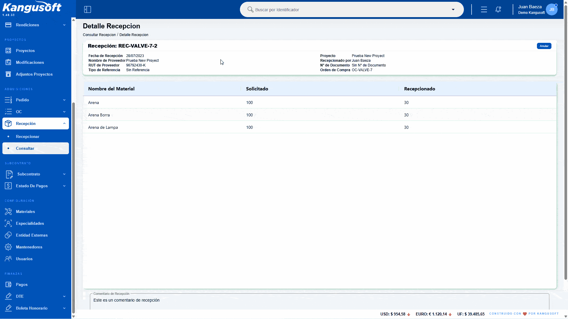Expand the OC submenu chevron
The image size is (568, 319).
(64, 112)
